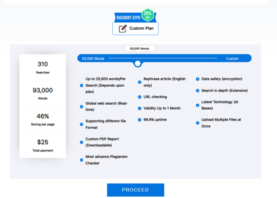Click check icon beside Supporting different file Format
The height and width of the screenshot is (198, 277).
pyautogui.click(x=82, y=125)
